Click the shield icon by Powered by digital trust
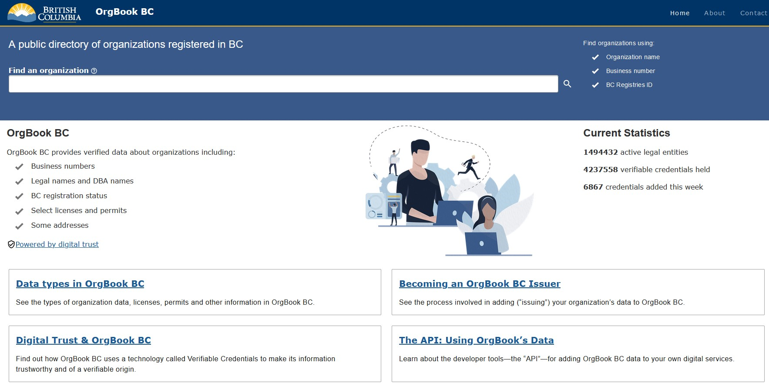 [x=11, y=244]
